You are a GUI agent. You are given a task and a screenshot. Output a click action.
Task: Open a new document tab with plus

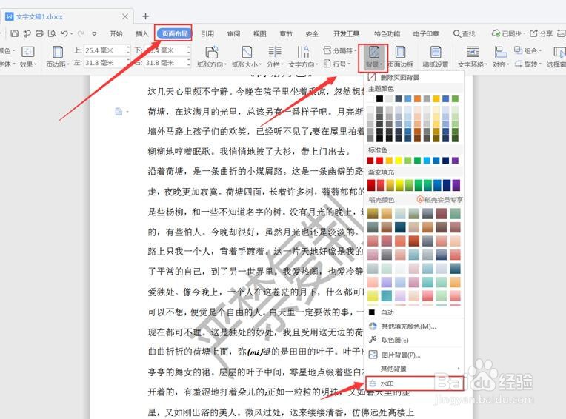(145, 16)
